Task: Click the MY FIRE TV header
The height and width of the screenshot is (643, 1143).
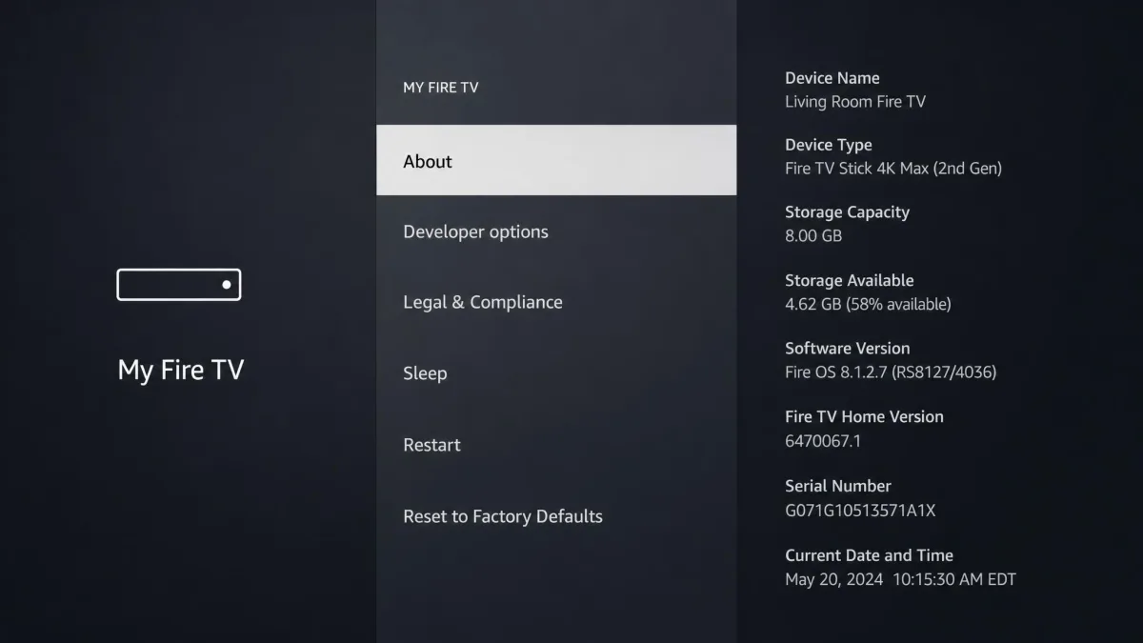Action: pyautogui.click(x=441, y=88)
